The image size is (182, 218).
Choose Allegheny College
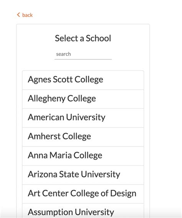(83, 99)
